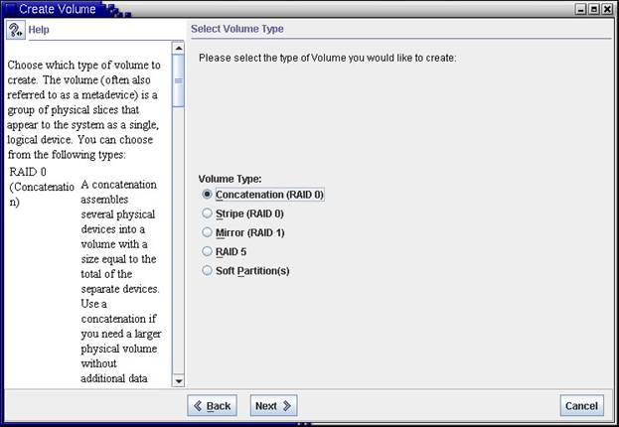Click the help scrollbar track below thumb
The width and height of the screenshot is (619, 427).
[179, 248]
